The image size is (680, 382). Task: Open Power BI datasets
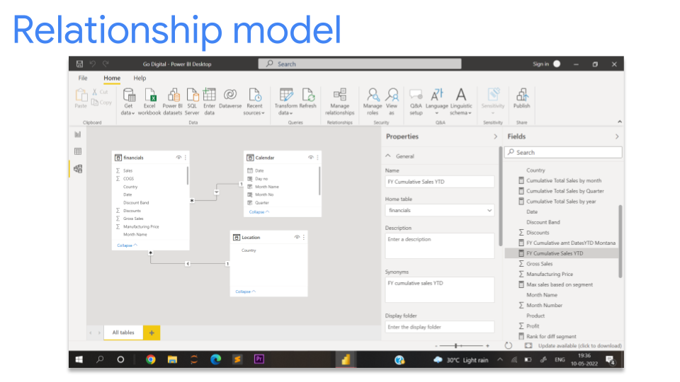(173, 102)
